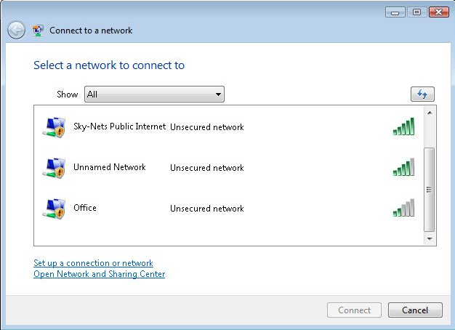Click signal strength bars for Unnamed Network
The width and height of the screenshot is (455, 330).
click(403, 168)
